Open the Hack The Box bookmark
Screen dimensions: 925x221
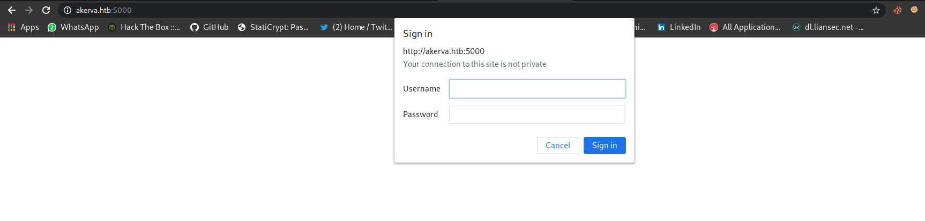(x=144, y=27)
